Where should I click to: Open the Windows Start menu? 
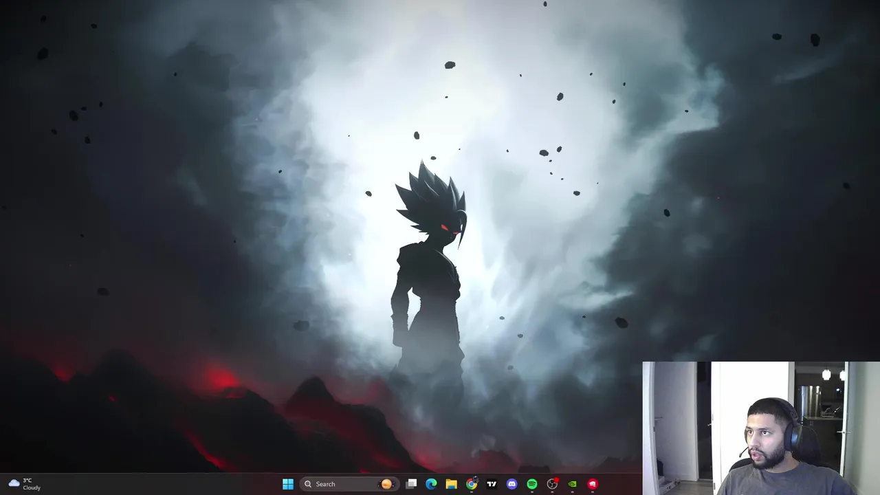(x=288, y=484)
